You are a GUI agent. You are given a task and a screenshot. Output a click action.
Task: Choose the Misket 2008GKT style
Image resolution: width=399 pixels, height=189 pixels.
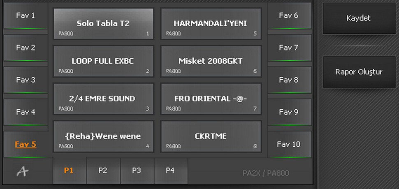point(211,61)
